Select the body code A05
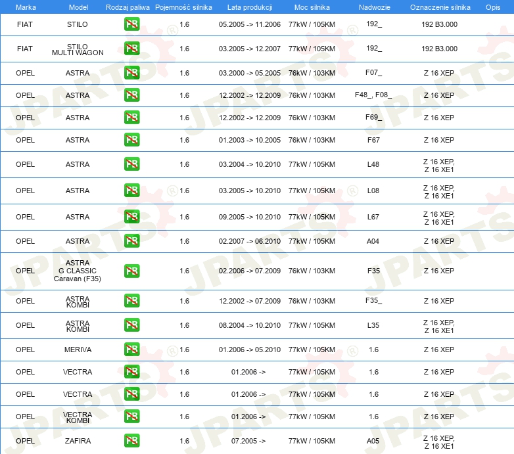Image resolution: width=514 pixels, height=454 pixels. [373, 441]
